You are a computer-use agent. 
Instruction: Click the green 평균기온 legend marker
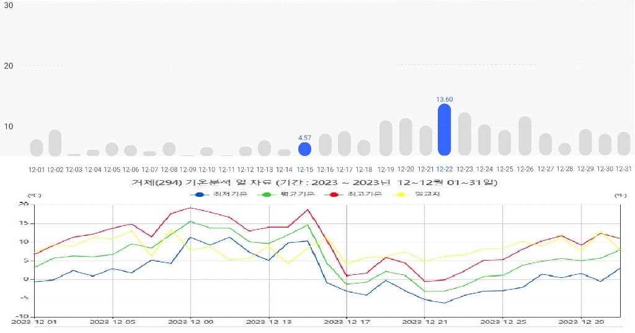(268, 194)
